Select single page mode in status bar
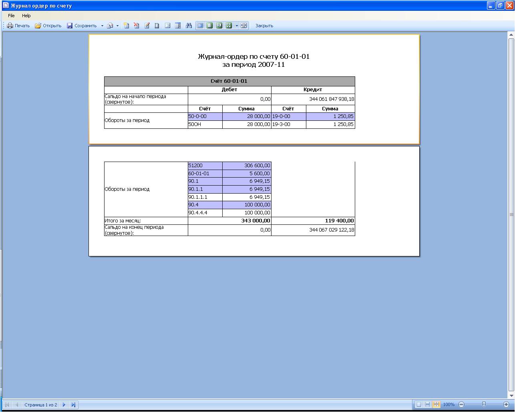 [418, 405]
